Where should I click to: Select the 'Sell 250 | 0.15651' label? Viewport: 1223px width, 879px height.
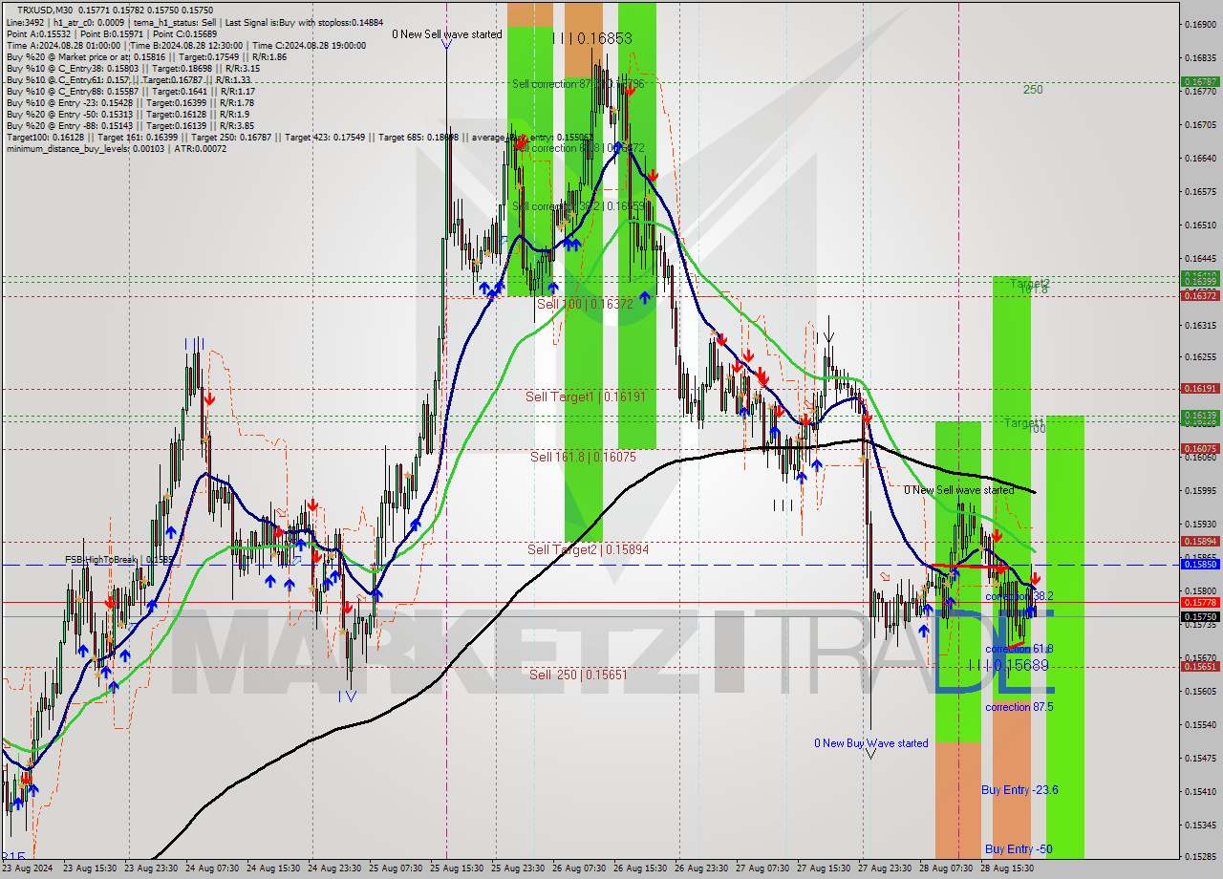tap(578, 675)
